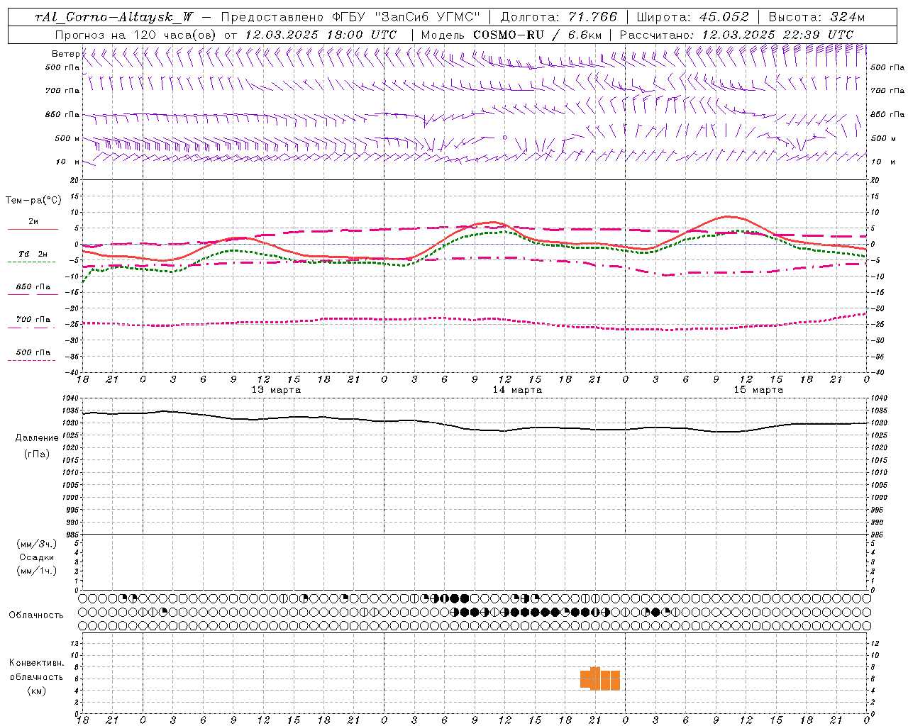This screenshot has height=726, width=908.
Task: Click the (мм/3ч.) precipitation unit label
Action: (37, 544)
